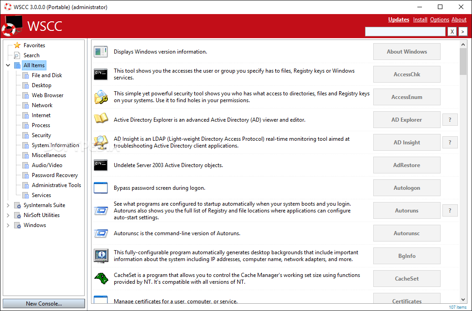This screenshot has width=472, height=311.
Task: Open help for Autoruns
Action: click(450, 210)
